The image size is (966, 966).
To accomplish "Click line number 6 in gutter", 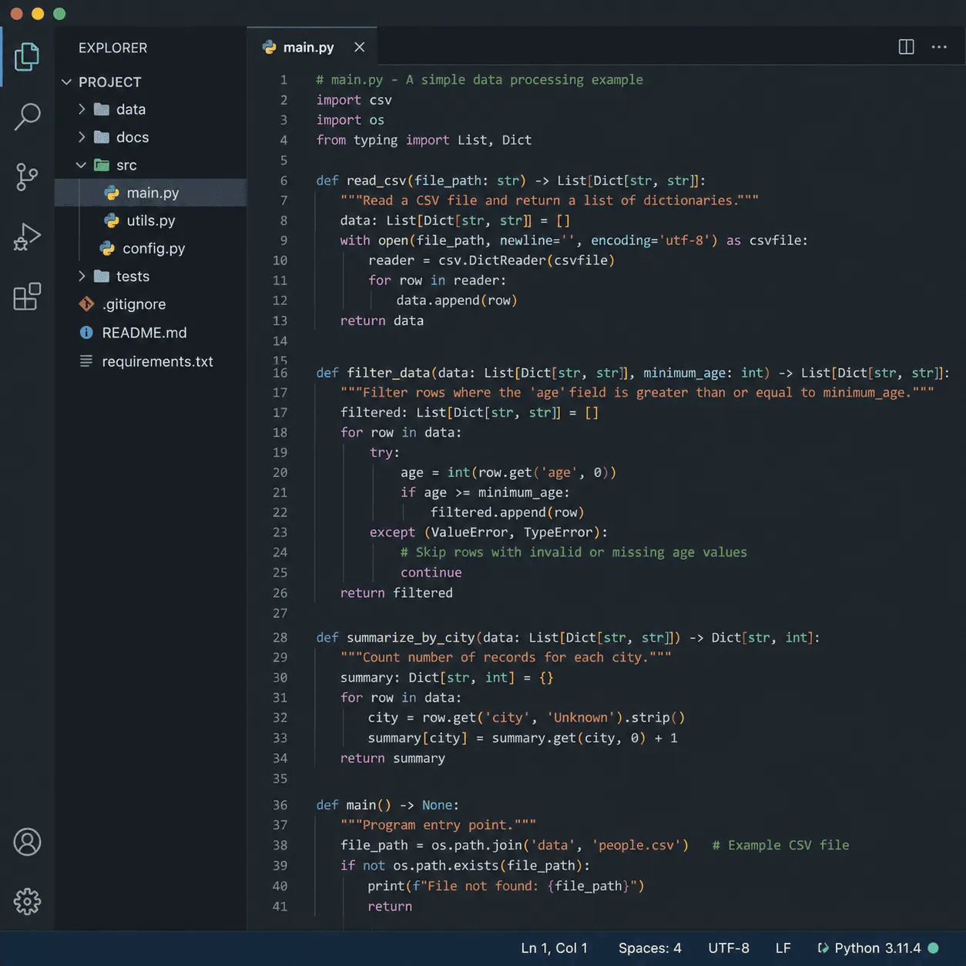I will pos(283,180).
